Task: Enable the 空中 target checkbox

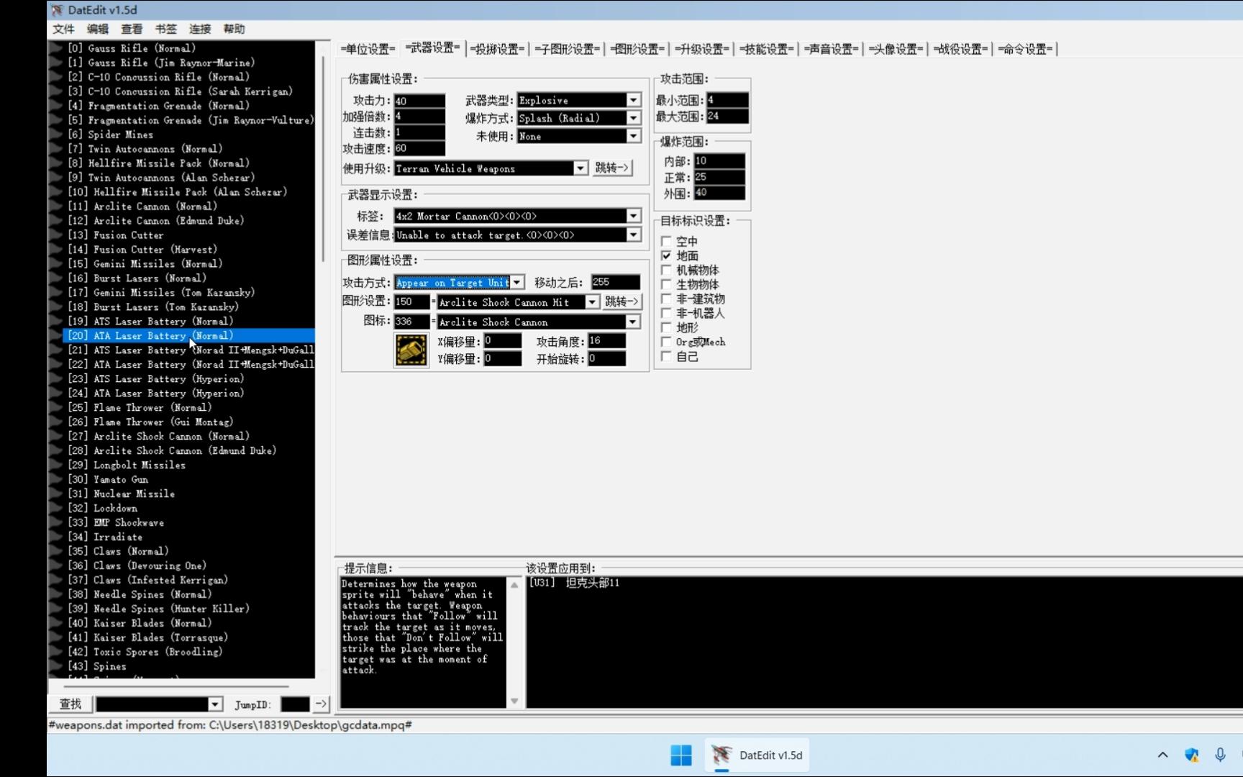Action: (667, 241)
